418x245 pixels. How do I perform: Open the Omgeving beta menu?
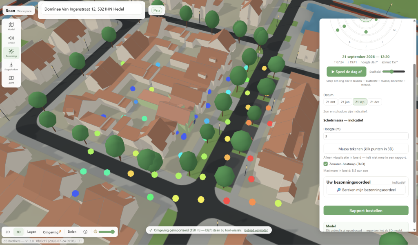(x=52, y=232)
